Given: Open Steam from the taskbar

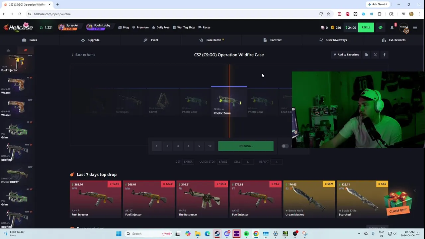Looking at the screenshot, I should [217, 234].
